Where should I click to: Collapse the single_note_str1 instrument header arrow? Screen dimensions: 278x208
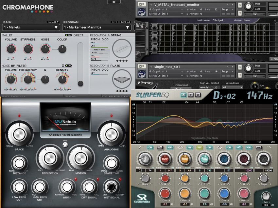tap(151, 67)
